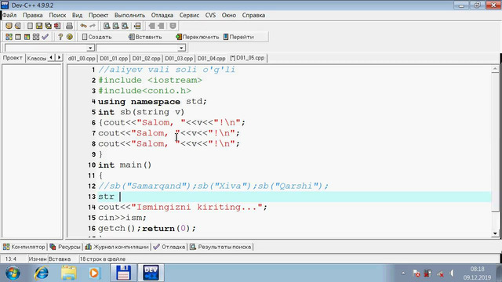Switch to the D01_04.cpp tab
The height and width of the screenshot is (282, 502).
(x=211, y=59)
